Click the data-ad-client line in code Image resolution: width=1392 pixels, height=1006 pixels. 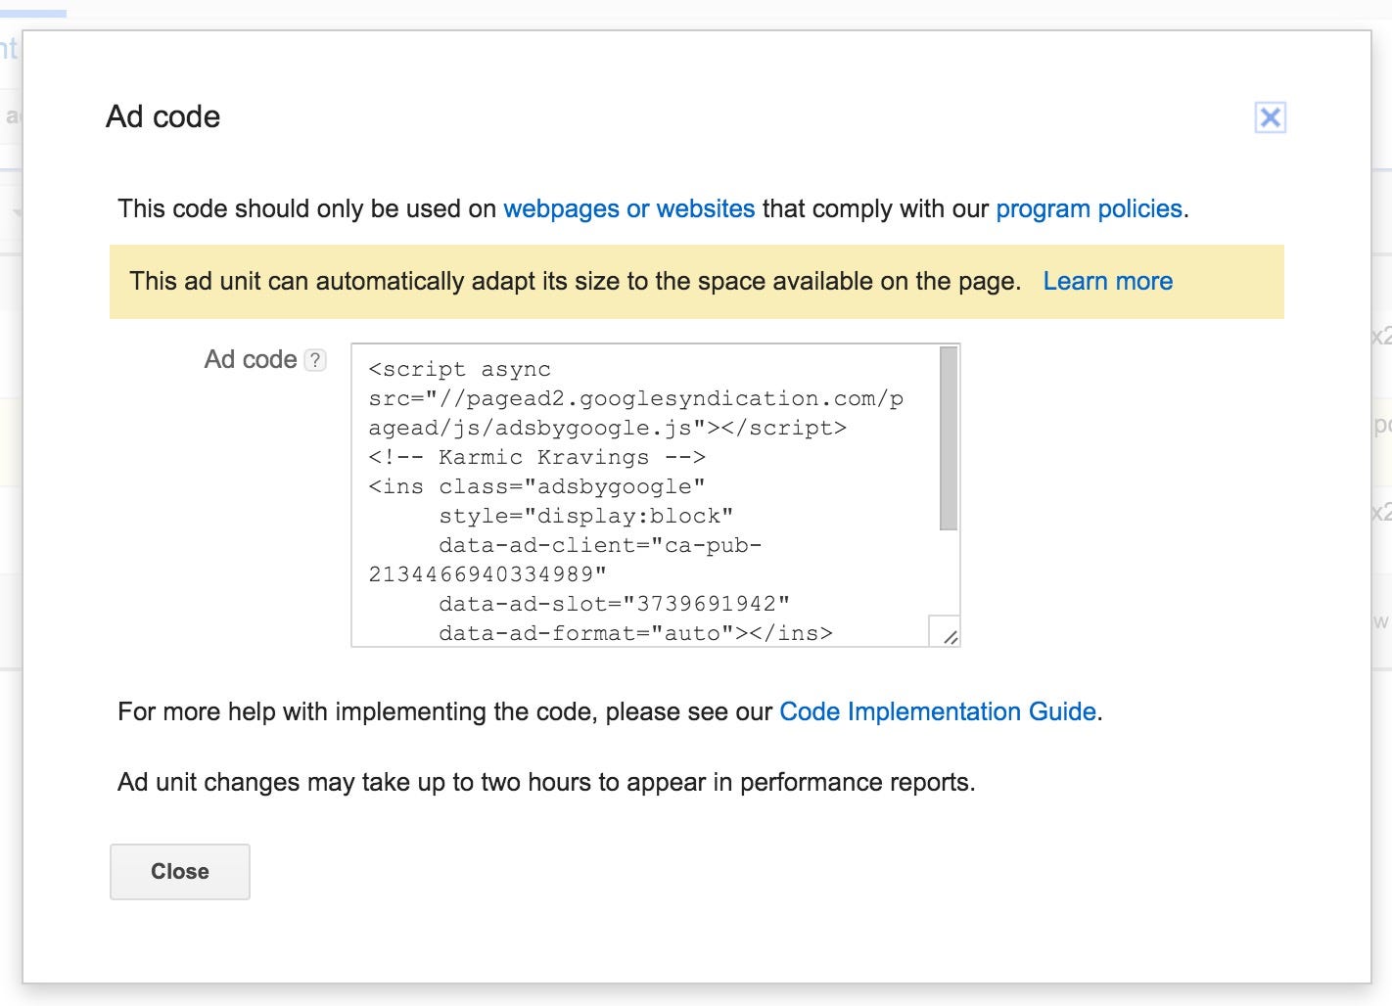(599, 545)
